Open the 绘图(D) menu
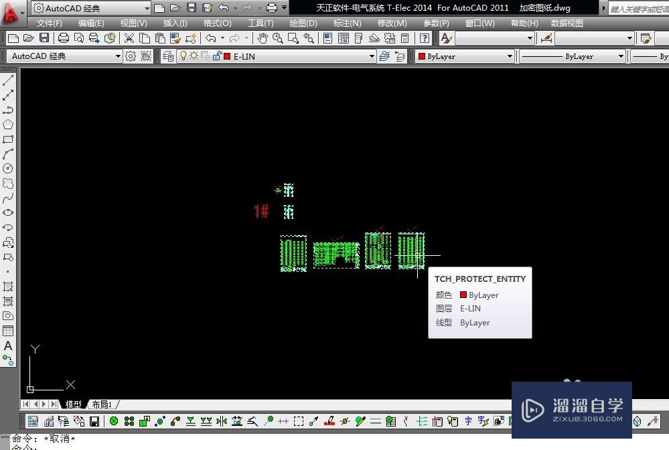The width and height of the screenshot is (669, 450). click(303, 23)
